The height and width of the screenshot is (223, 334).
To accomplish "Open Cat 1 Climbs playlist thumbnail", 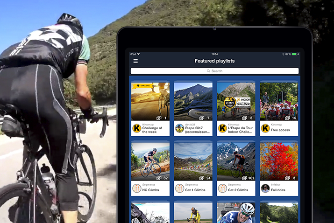I will click(x=193, y=161).
